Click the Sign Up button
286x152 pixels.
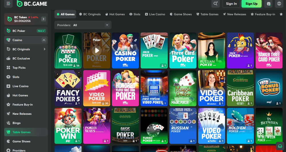(251, 4)
